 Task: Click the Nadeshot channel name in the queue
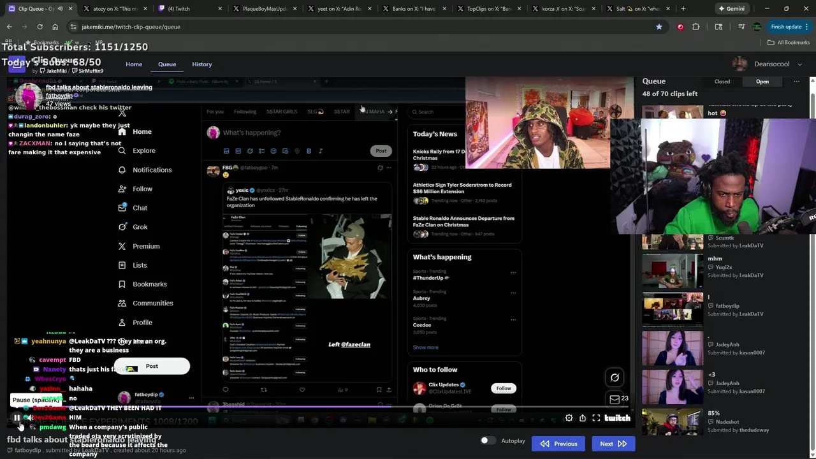(x=727, y=422)
